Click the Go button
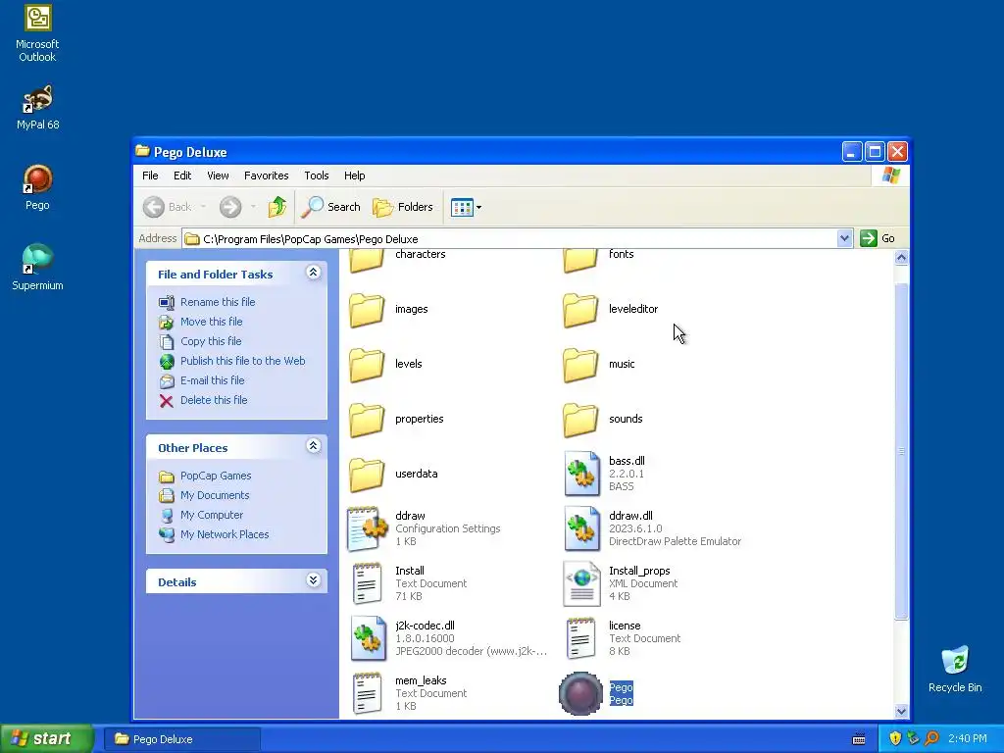 pyautogui.click(x=878, y=238)
